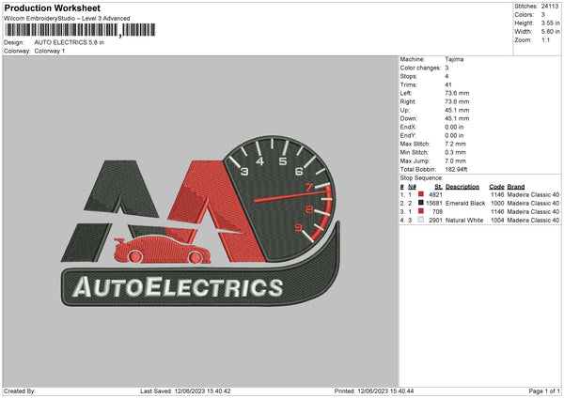The width and height of the screenshot is (564, 398).
Task: Click the Production Worksheet title
Action: click(x=52, y=8)
